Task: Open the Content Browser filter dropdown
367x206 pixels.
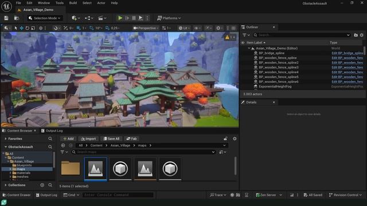Action: pyautogui.click(x=64, y=152)
